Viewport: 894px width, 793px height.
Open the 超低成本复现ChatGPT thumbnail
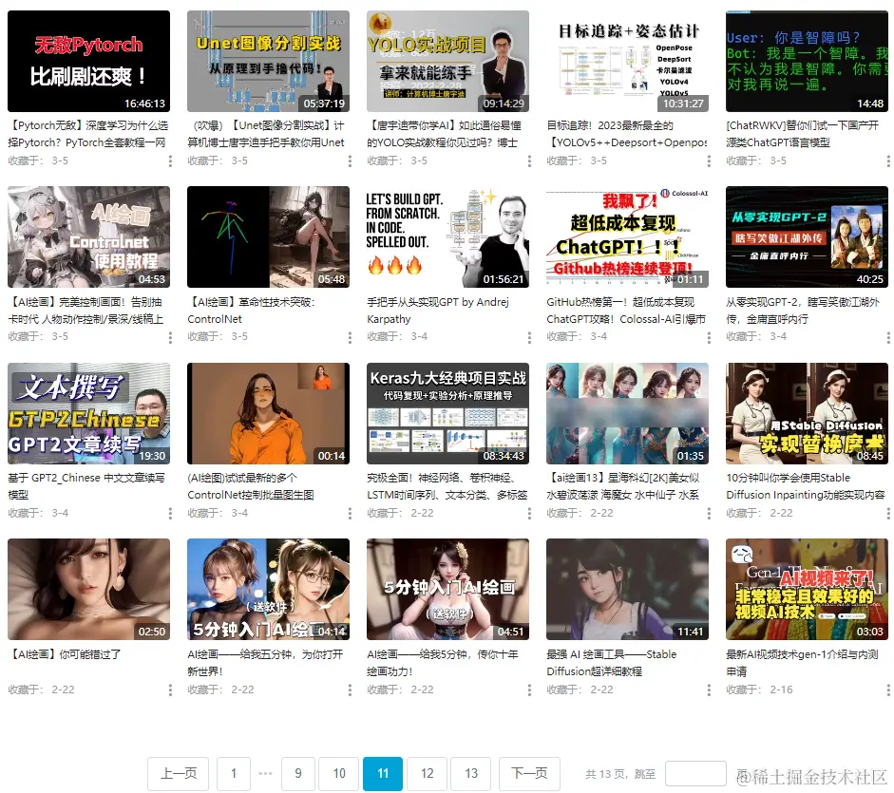point(627,236)
